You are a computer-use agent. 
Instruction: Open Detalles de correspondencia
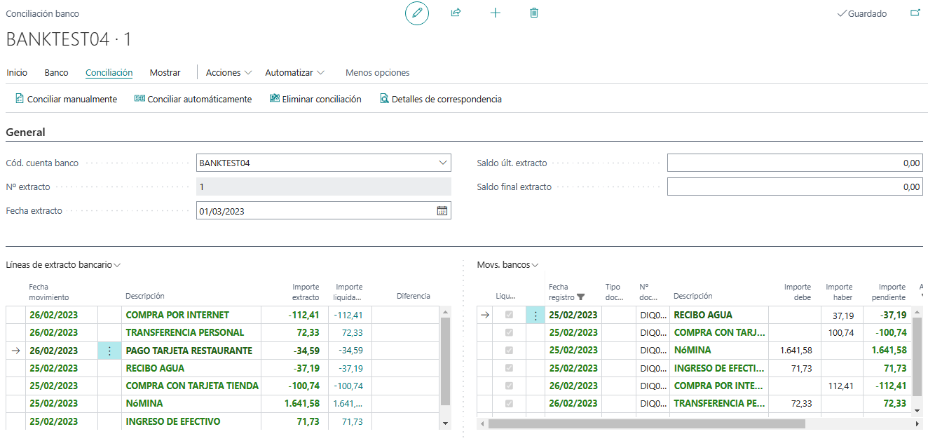pyautogui.click(x=440, y=100)
